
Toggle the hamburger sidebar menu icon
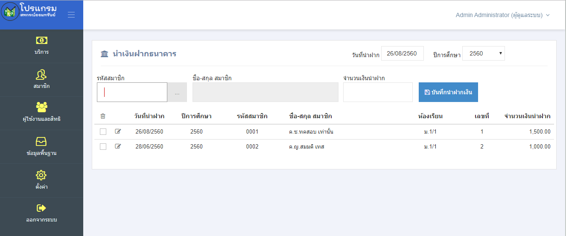(71, 15)
